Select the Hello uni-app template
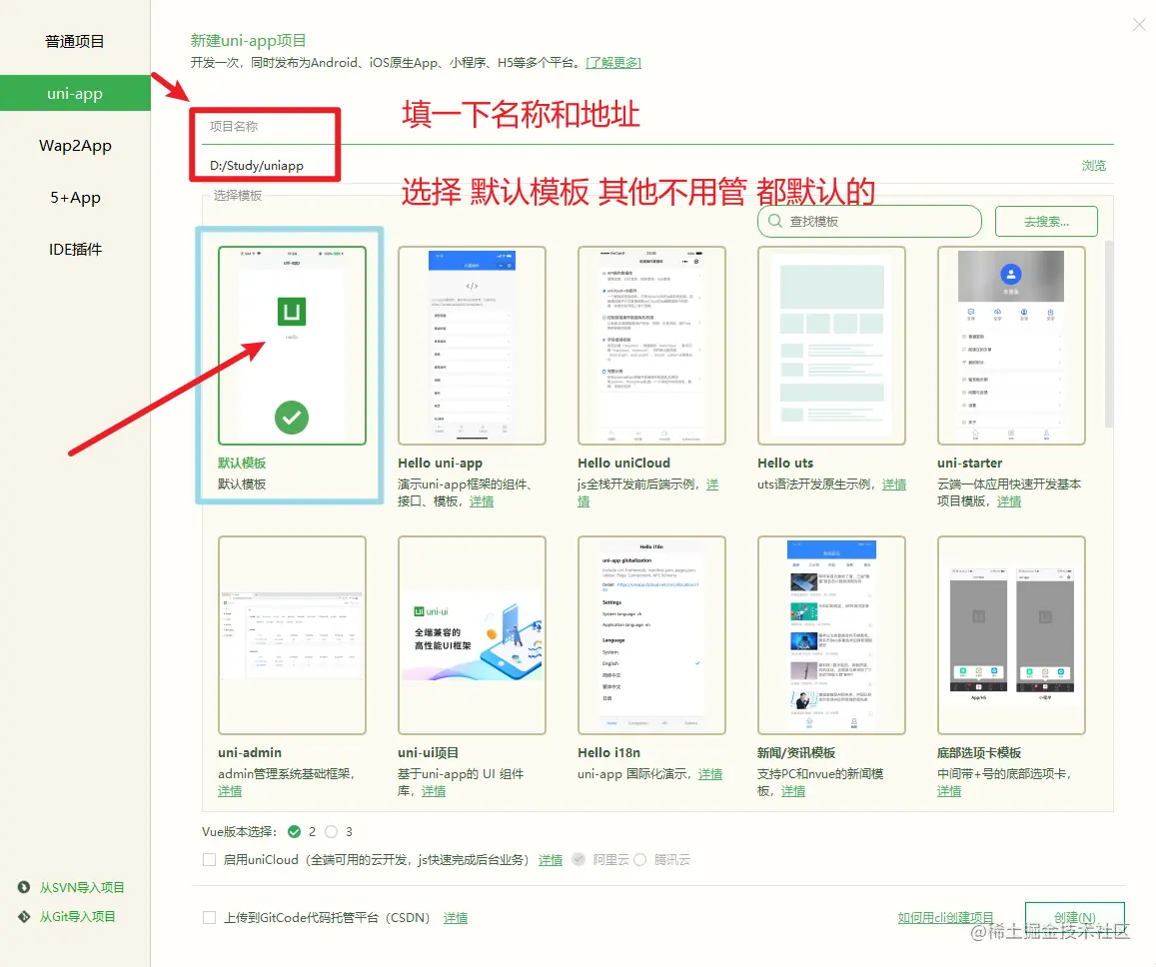The image size is (1156, 967). [x=472, y=345]
